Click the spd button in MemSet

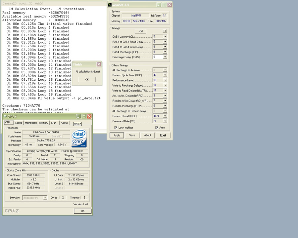coord(141,31)
